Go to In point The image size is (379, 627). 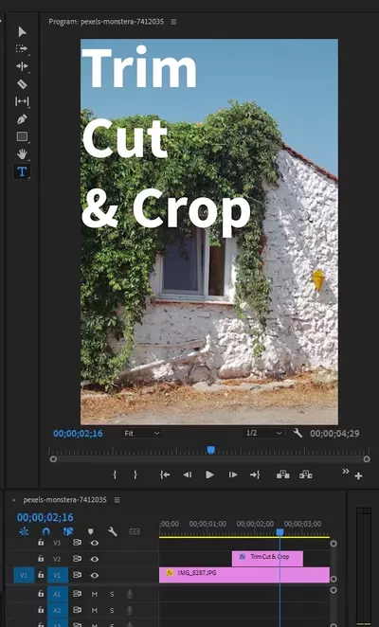[x=165, y=475]
